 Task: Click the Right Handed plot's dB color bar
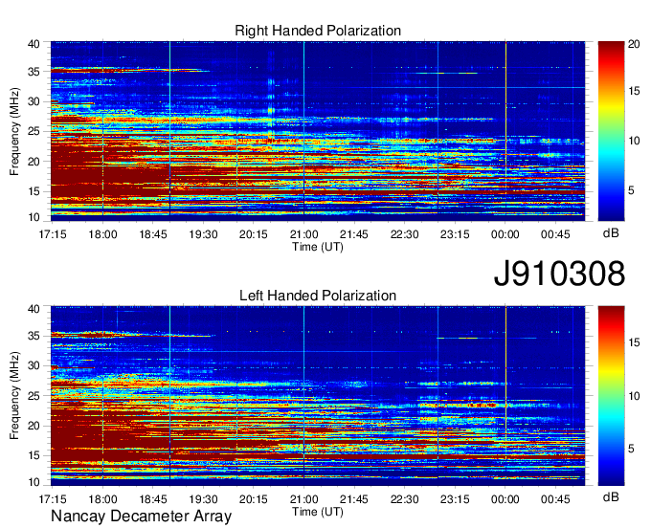(611, 131)
